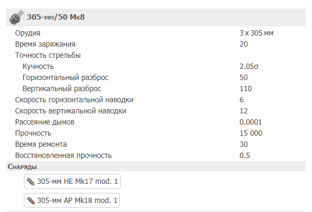Click the 3 x 305 мм value
312x212 pixels.
tap(256, 33)
